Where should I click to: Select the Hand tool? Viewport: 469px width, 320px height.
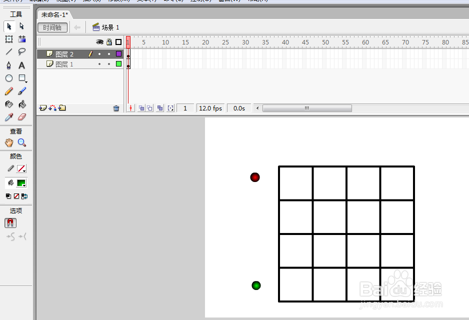coord(9,142)
